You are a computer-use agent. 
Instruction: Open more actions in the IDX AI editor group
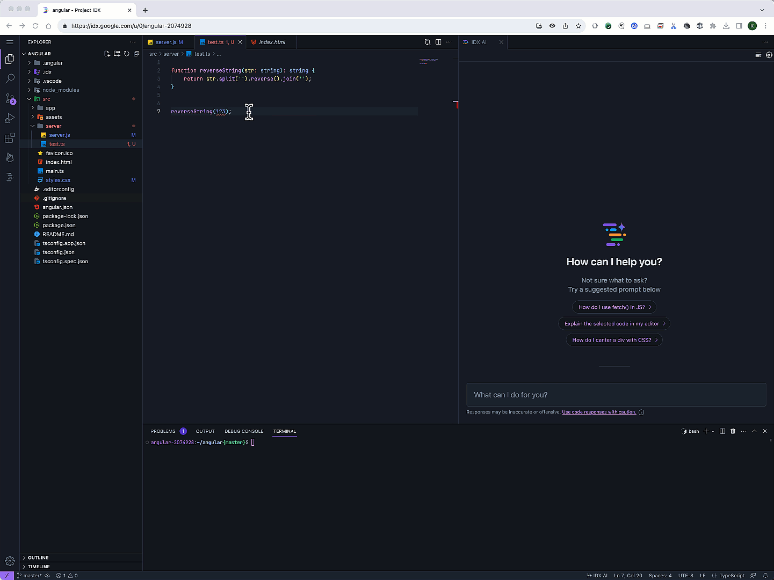pyautogui.click(x=765, y=42)
